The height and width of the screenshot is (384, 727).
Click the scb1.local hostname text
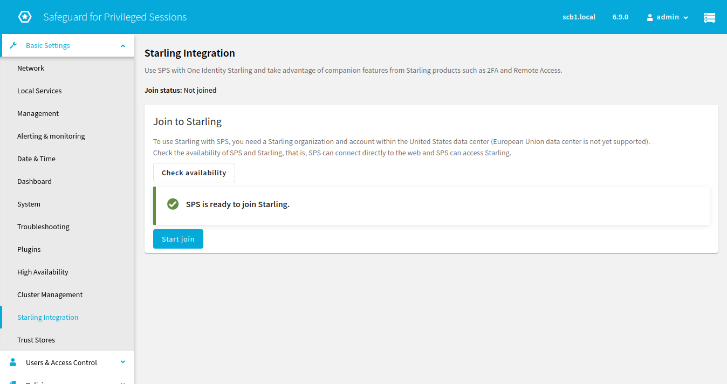click(579, 17)
